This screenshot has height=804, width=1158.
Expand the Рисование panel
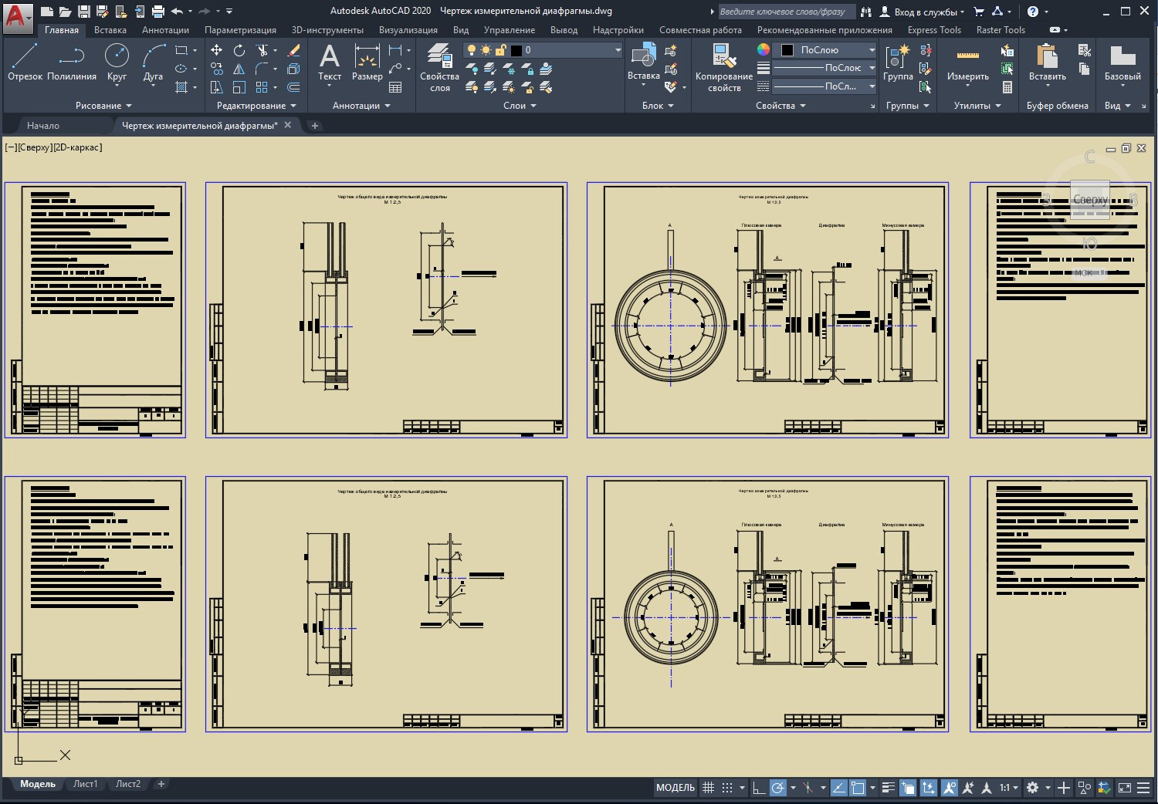point(104,106)
